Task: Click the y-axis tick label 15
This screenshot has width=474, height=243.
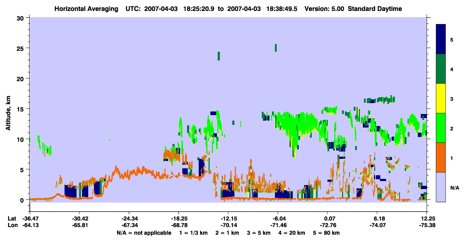Action: click(x=21, y=109)
